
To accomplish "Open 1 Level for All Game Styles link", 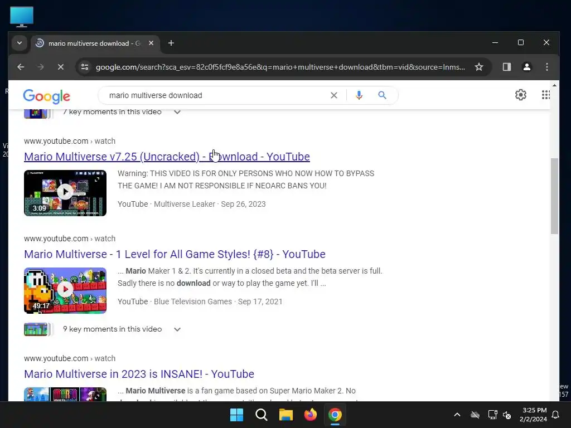I will (x=175, y=254).
